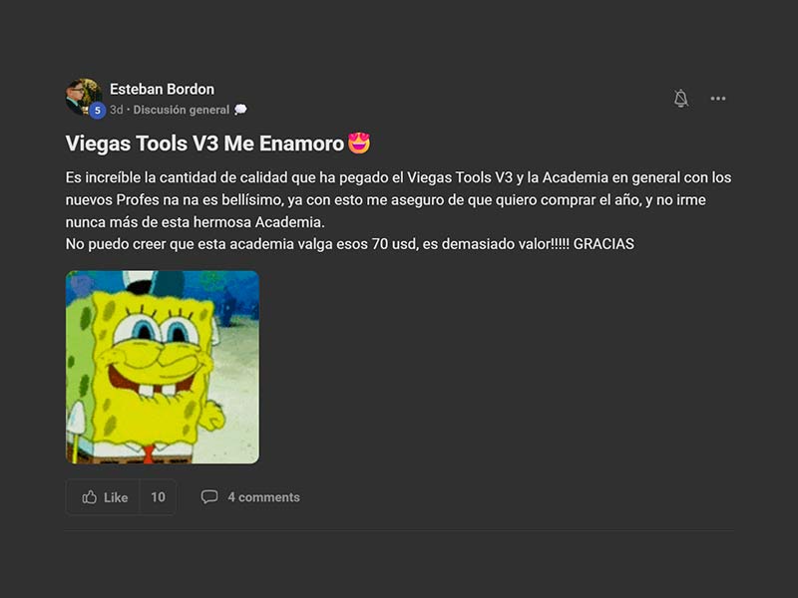Open the Discusión general category
798x598 pixels.
click(x=182, y=110)
